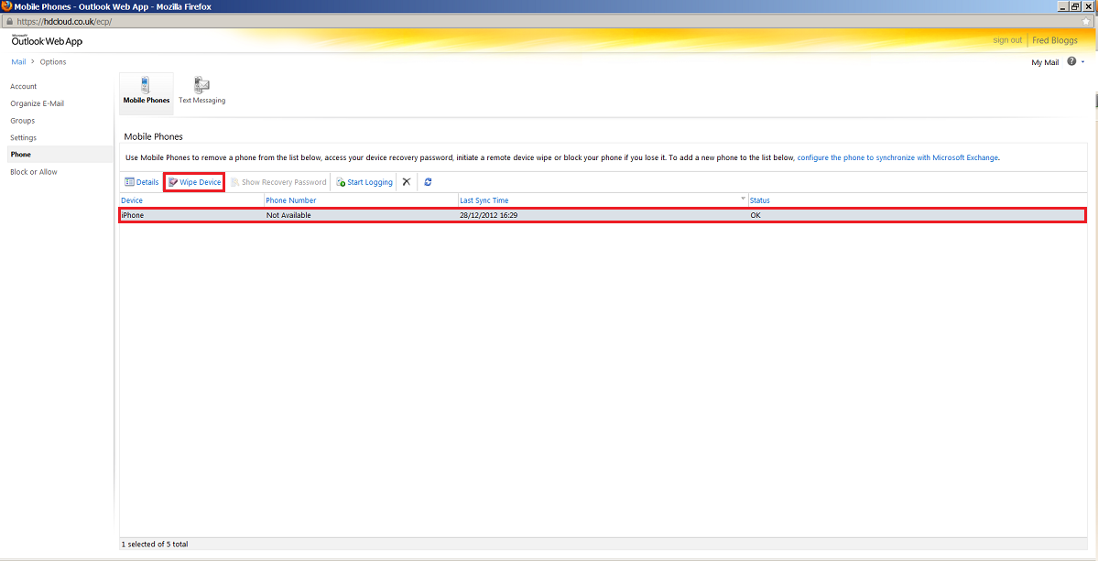Sort the list by Device column
Viewport: 1098px width, 561px height.
pyautogui.click(x=132, y=200)
